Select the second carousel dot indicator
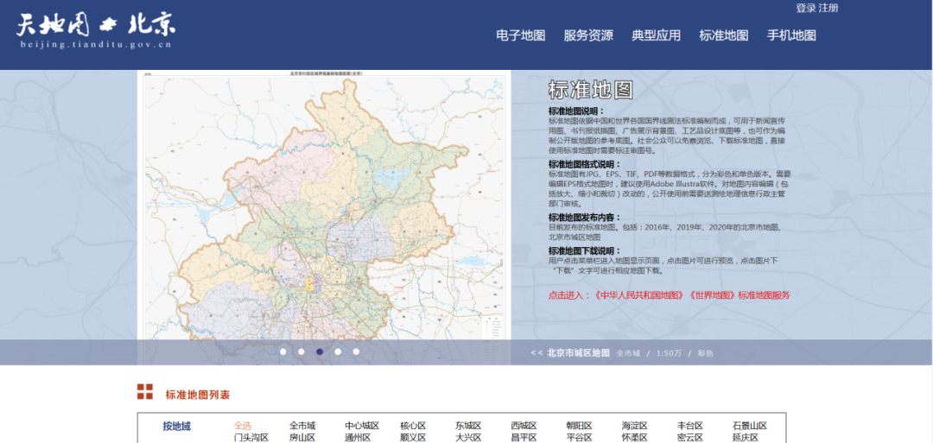Viewport: 933px width, 443px height. (301, 351)
